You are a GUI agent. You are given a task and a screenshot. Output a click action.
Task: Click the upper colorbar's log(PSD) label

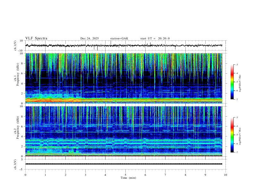[240, 84]
